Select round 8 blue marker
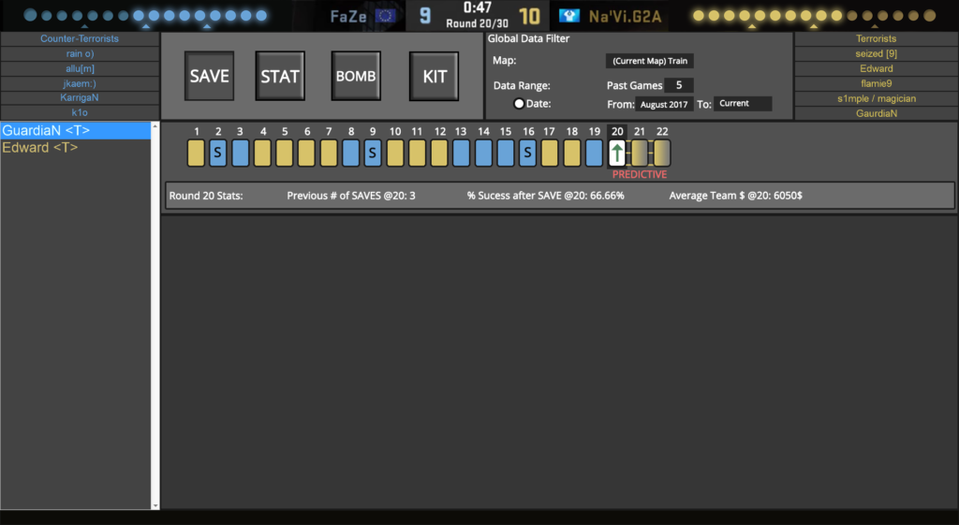 pyautogui.click(x=351, y=153)
